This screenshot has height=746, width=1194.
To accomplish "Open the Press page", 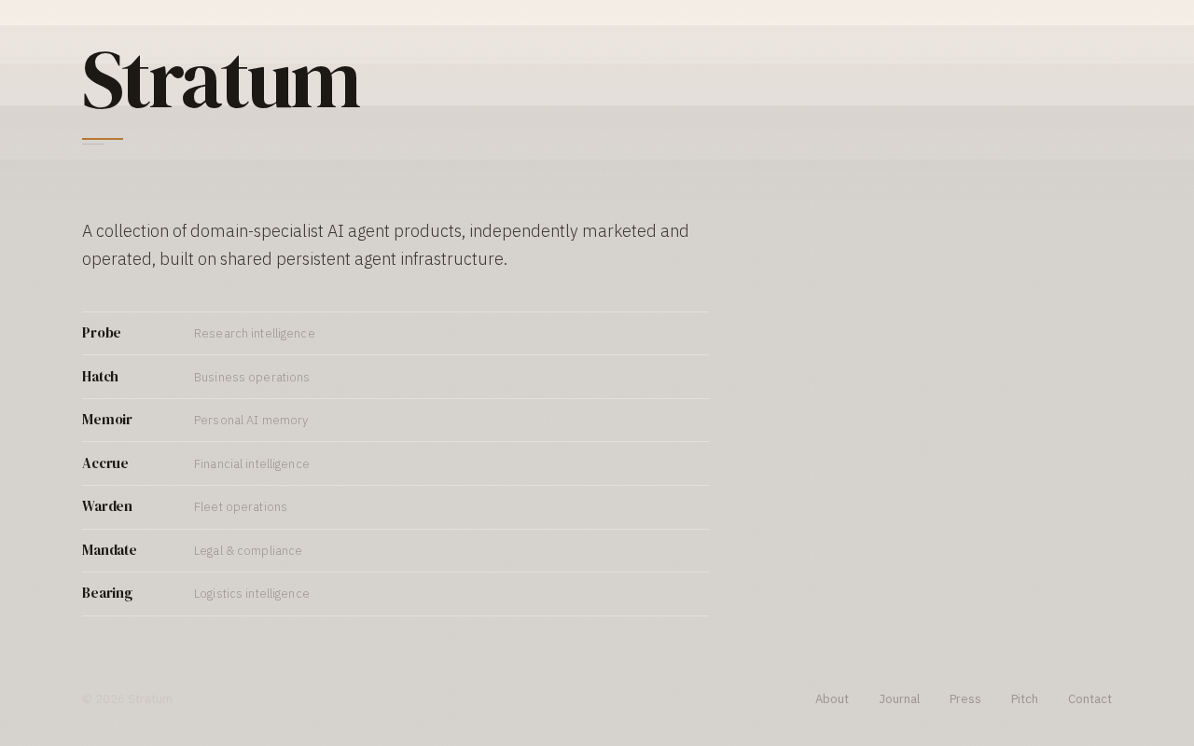I will pos(965,698).
